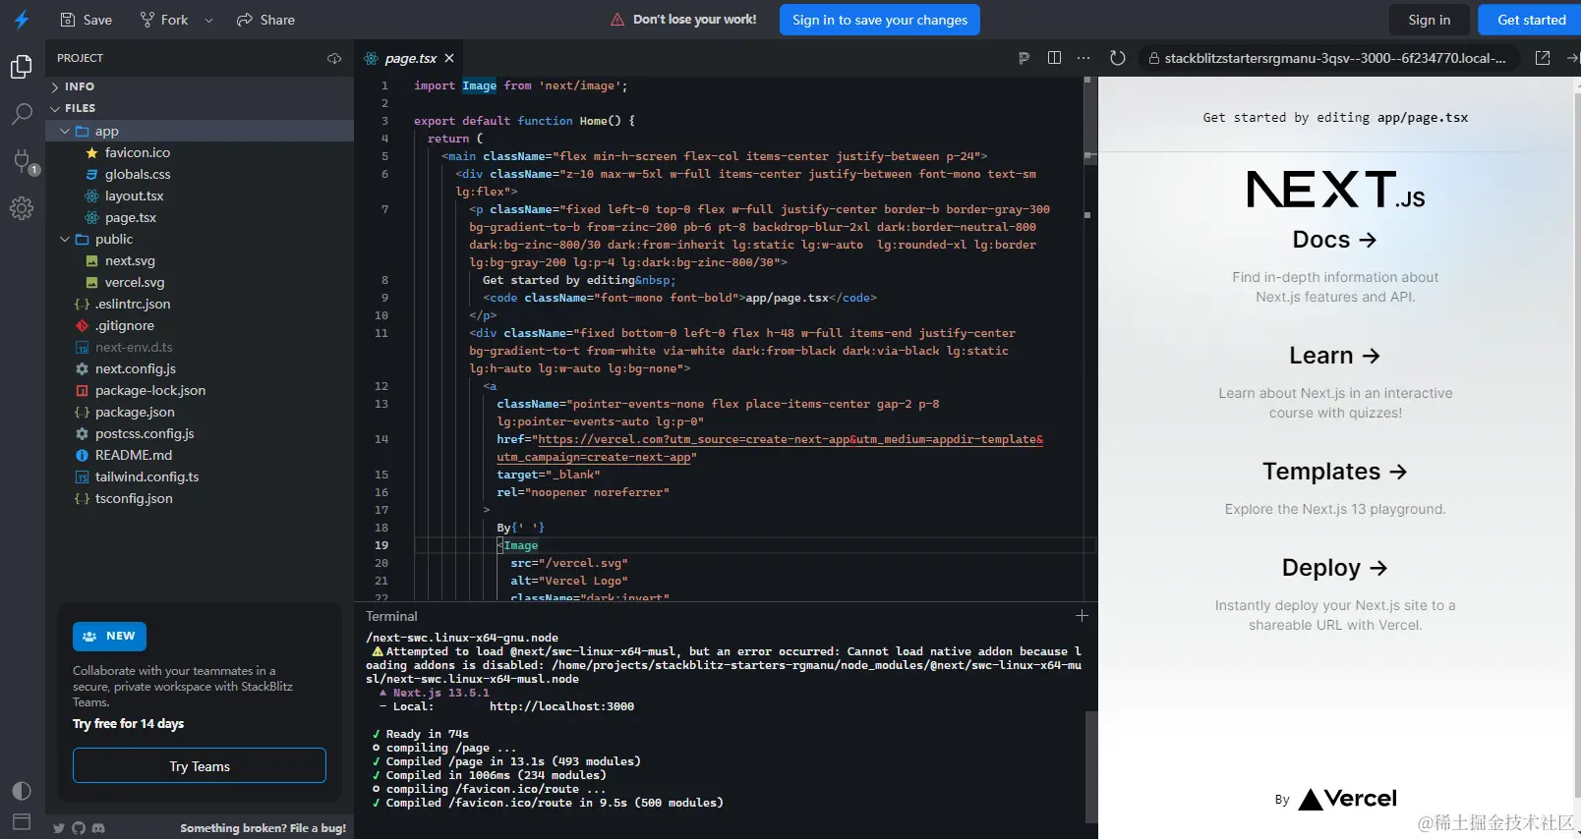Click Sign in to save your changes
1581x839 pixels.
point(880,20)
